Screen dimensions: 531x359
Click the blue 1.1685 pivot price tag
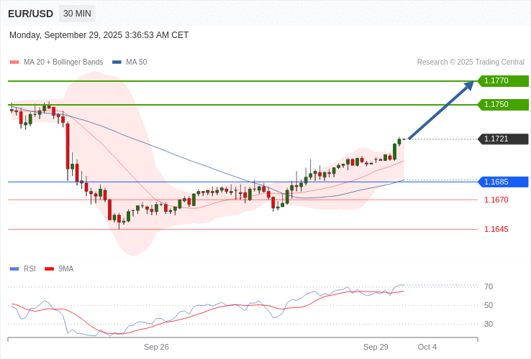click(x=503, y=182)
